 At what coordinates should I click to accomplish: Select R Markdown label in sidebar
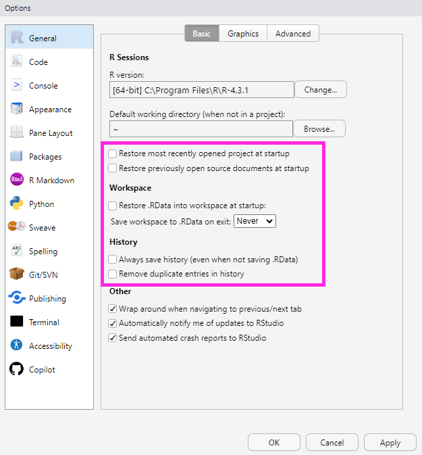[x=51, y=181]
